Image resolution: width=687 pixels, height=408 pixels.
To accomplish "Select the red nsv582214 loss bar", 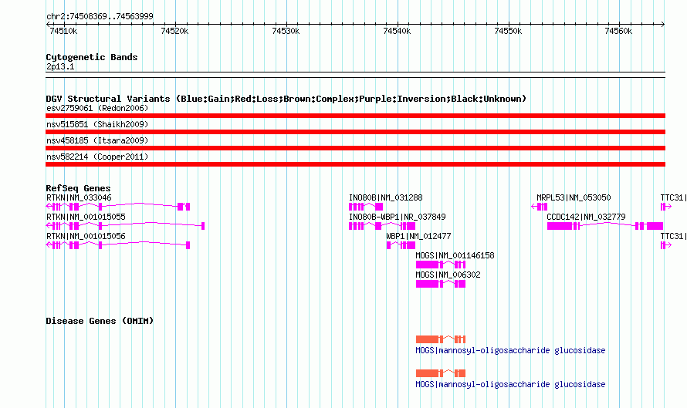I will [355, 164].
